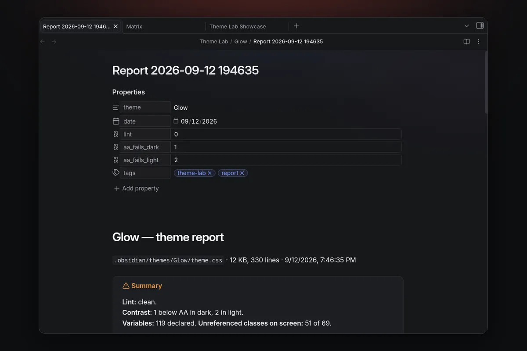
Task: Click the vertical scrollbar thumb
Action: 486,82
